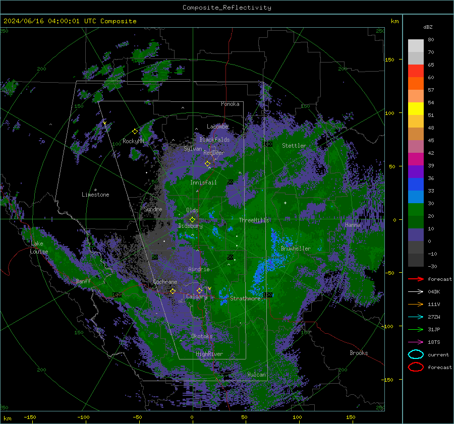Click the blue echo cell west of Strathmore

coord(223,296)
